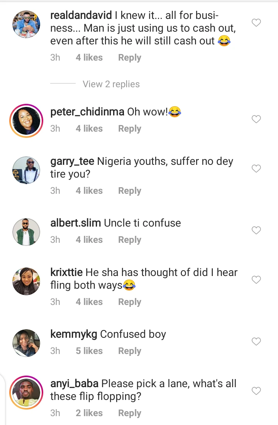The height and width of the screenshot is (425, 278).
Task: Like krixttie's comment with the heart icon
Action: pyautogui.click(x=256, y=279)
